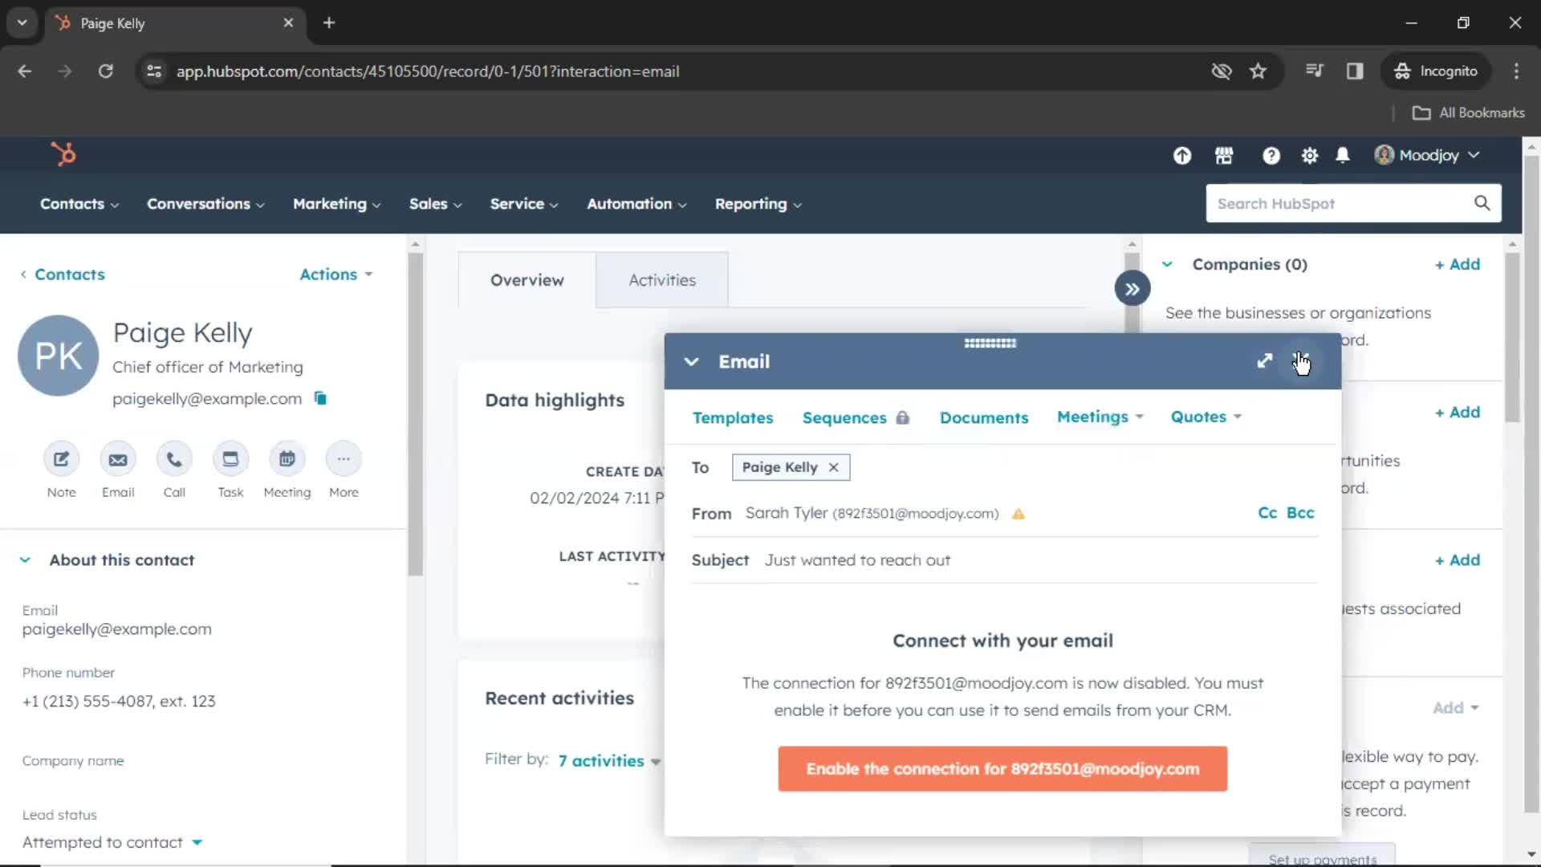Screen dimensions: 1541x867
Task: Enable the connection for 892f3501@moodjoy.com
Action: point(1002,767)
